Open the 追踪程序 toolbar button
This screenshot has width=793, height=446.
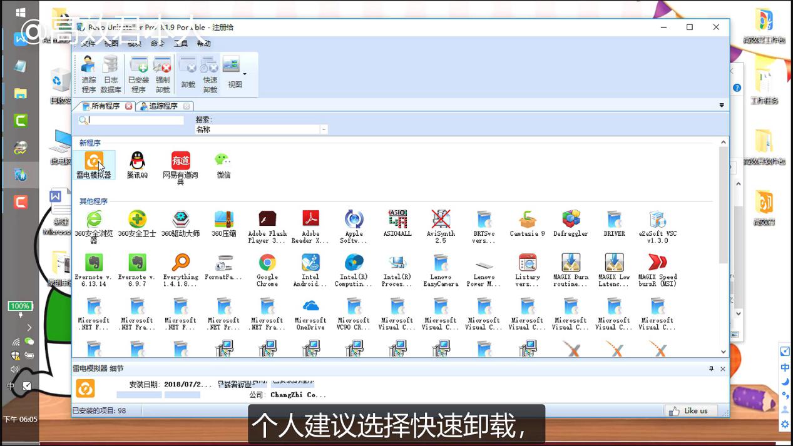(x=89, y=74)
